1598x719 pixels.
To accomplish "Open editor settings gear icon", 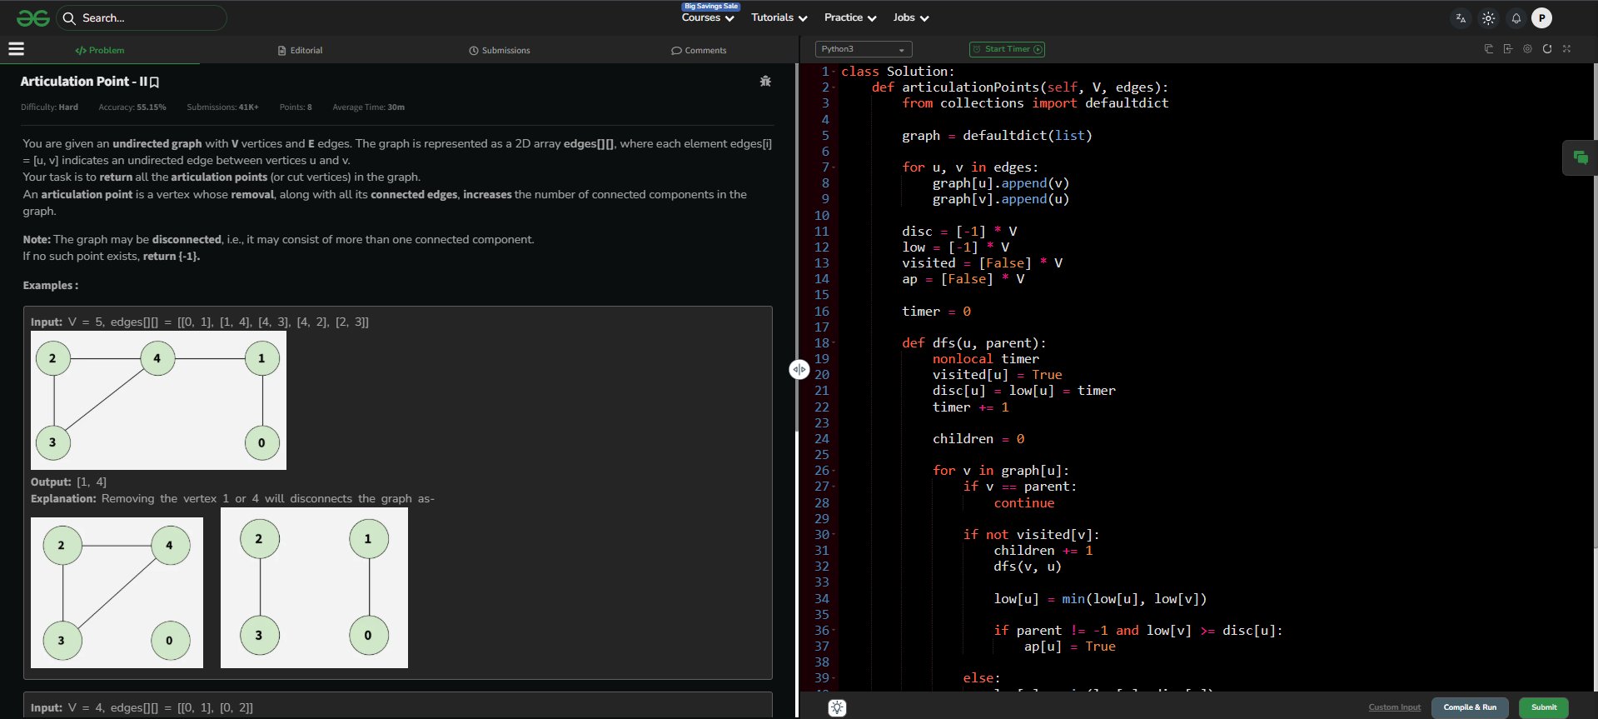I will (1527, 49).
